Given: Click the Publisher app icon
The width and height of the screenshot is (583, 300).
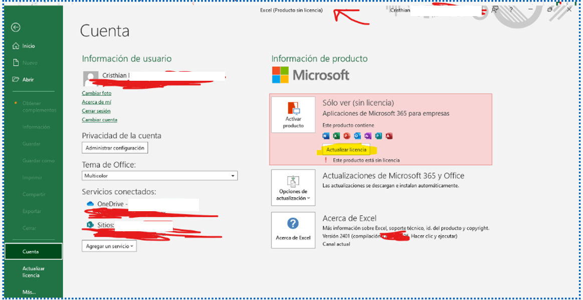Looking at the screenshot, I should point(378,136).
